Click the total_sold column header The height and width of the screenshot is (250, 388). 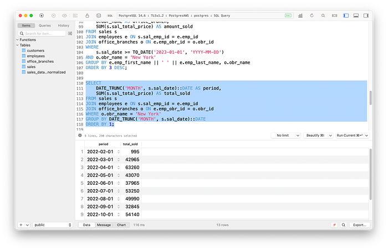click(x=131, y=144)
